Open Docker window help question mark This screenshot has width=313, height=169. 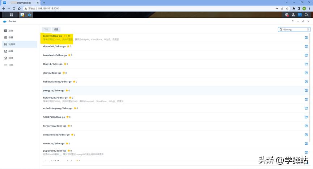(x=293, y=21)
